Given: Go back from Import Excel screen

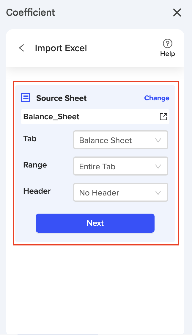Looking at the screenshot, I should [x=21, y=48].
